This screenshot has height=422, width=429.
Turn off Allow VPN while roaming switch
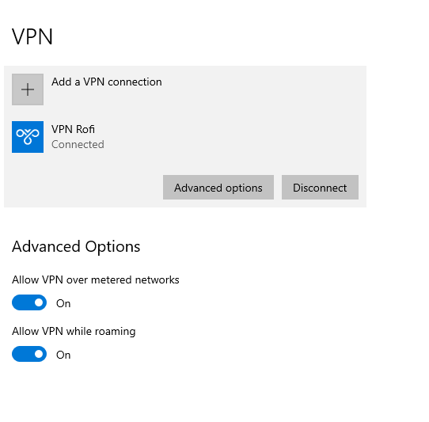point(29,354)
